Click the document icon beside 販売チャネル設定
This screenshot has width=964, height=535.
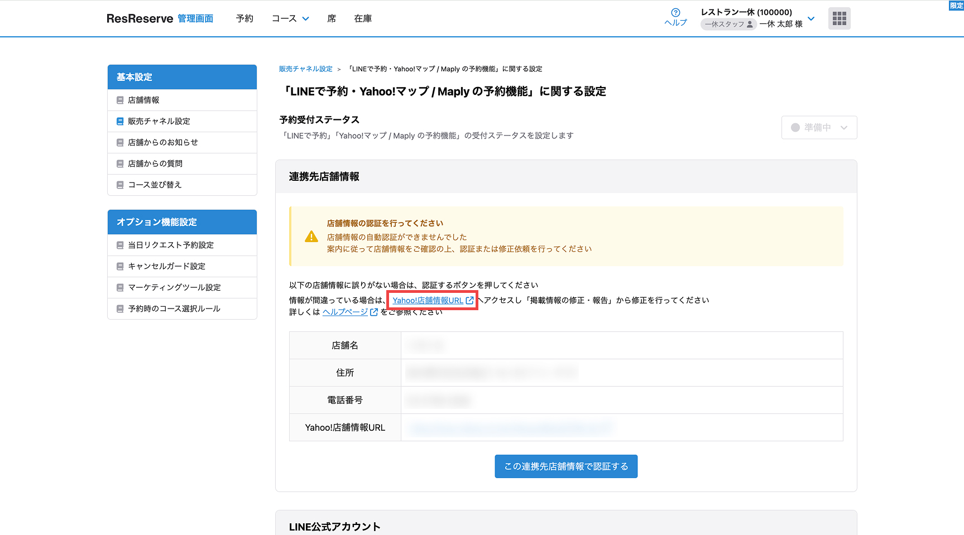120,121
